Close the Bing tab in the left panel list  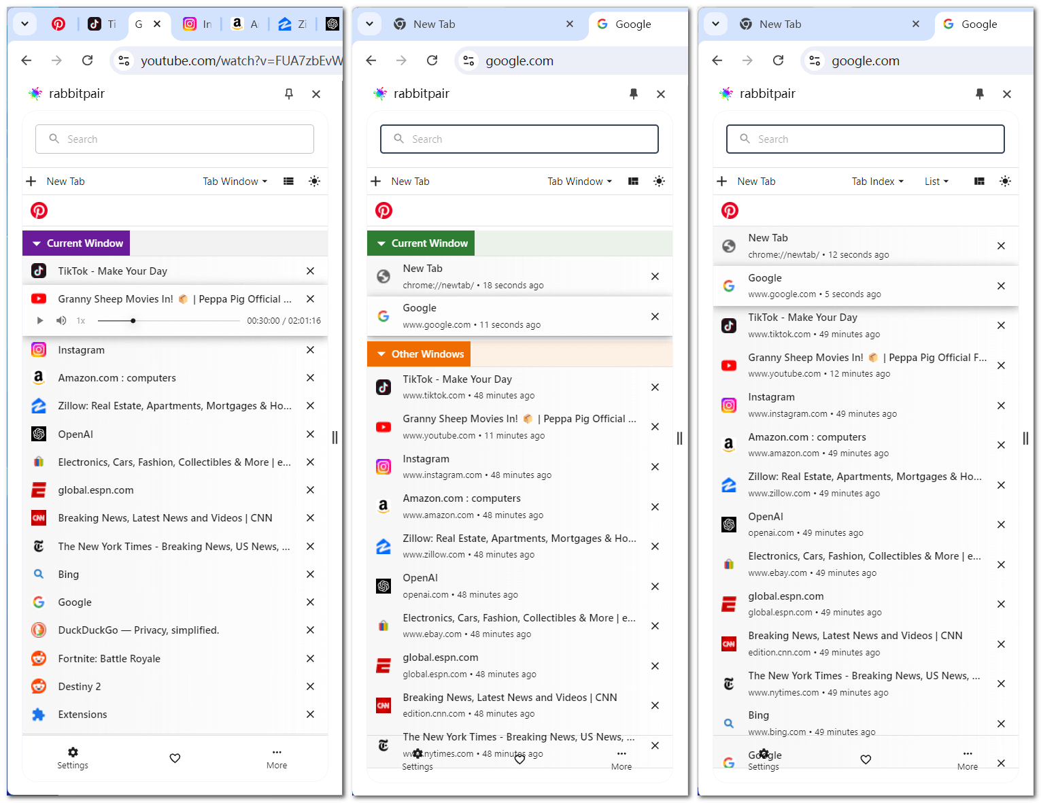(x=310, y=574)
